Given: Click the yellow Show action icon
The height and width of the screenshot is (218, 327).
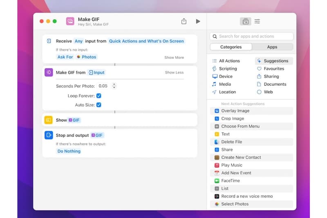Looking at the screenshot, I should coord(49,120).
